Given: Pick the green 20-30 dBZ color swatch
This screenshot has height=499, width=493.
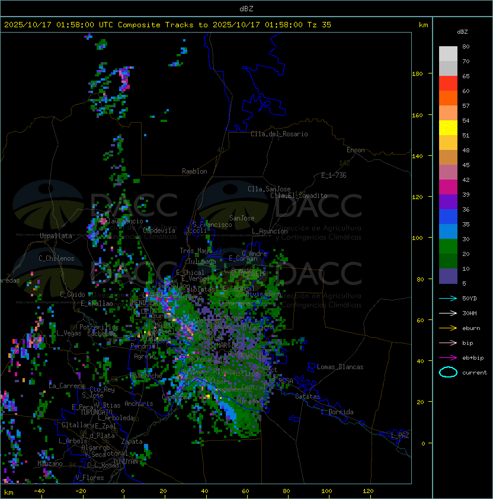Looking at the screenshot, I should [x=448, y=247].
